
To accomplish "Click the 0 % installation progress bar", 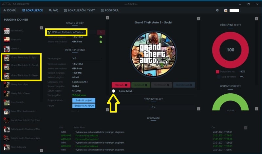I will 153,107.
